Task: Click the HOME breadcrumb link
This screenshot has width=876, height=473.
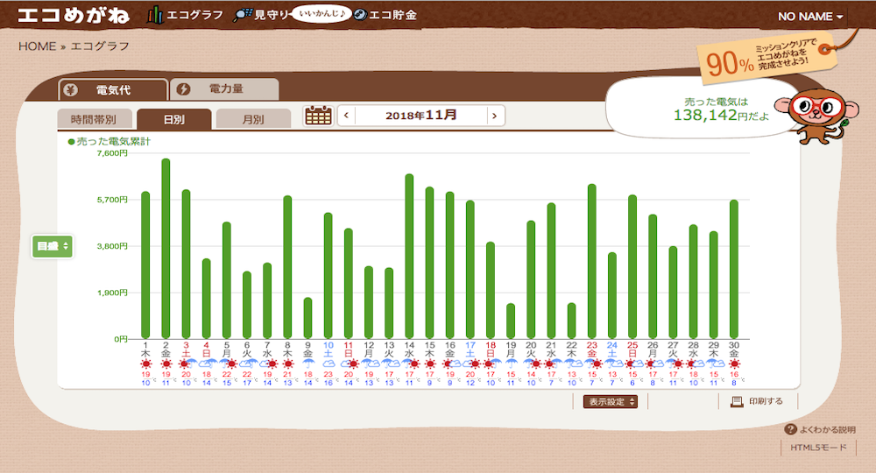Action: coord(37,46)
